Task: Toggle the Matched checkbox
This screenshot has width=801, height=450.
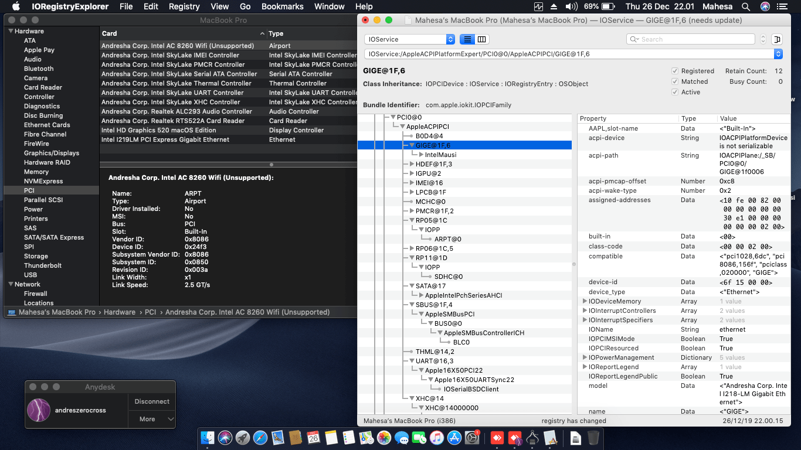Action: 675,81
